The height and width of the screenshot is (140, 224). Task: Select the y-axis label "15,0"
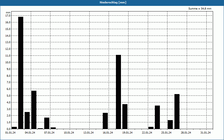[x=8, y=29]
